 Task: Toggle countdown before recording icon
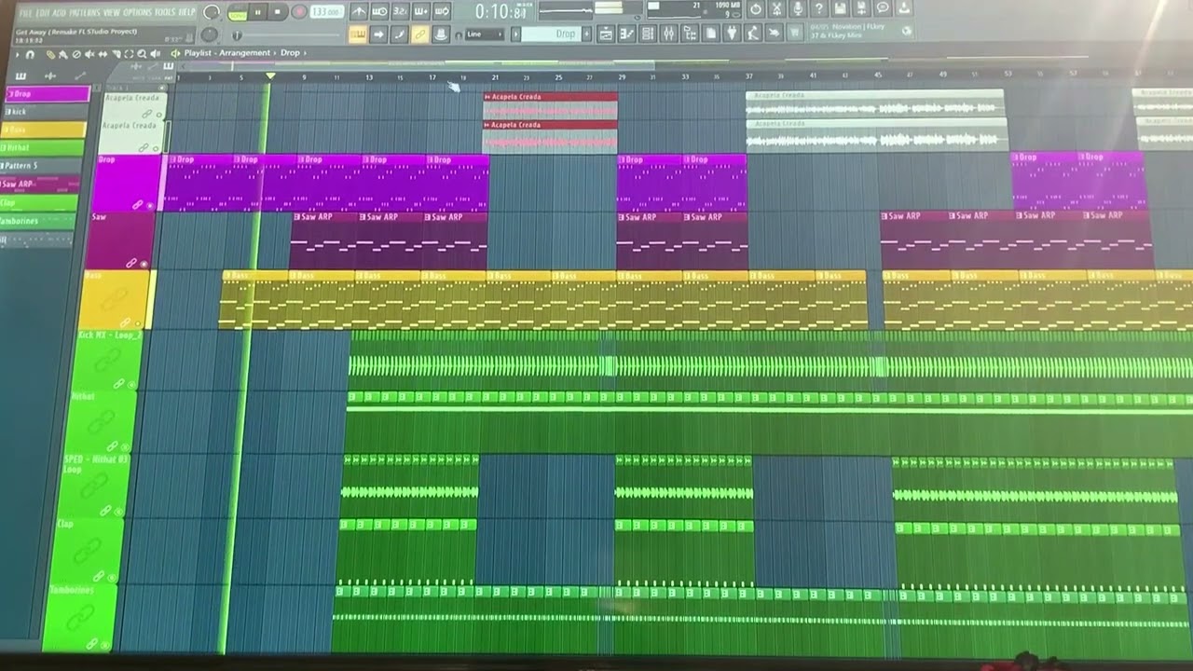pos(400,11)
